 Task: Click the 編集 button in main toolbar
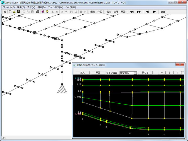93,12
